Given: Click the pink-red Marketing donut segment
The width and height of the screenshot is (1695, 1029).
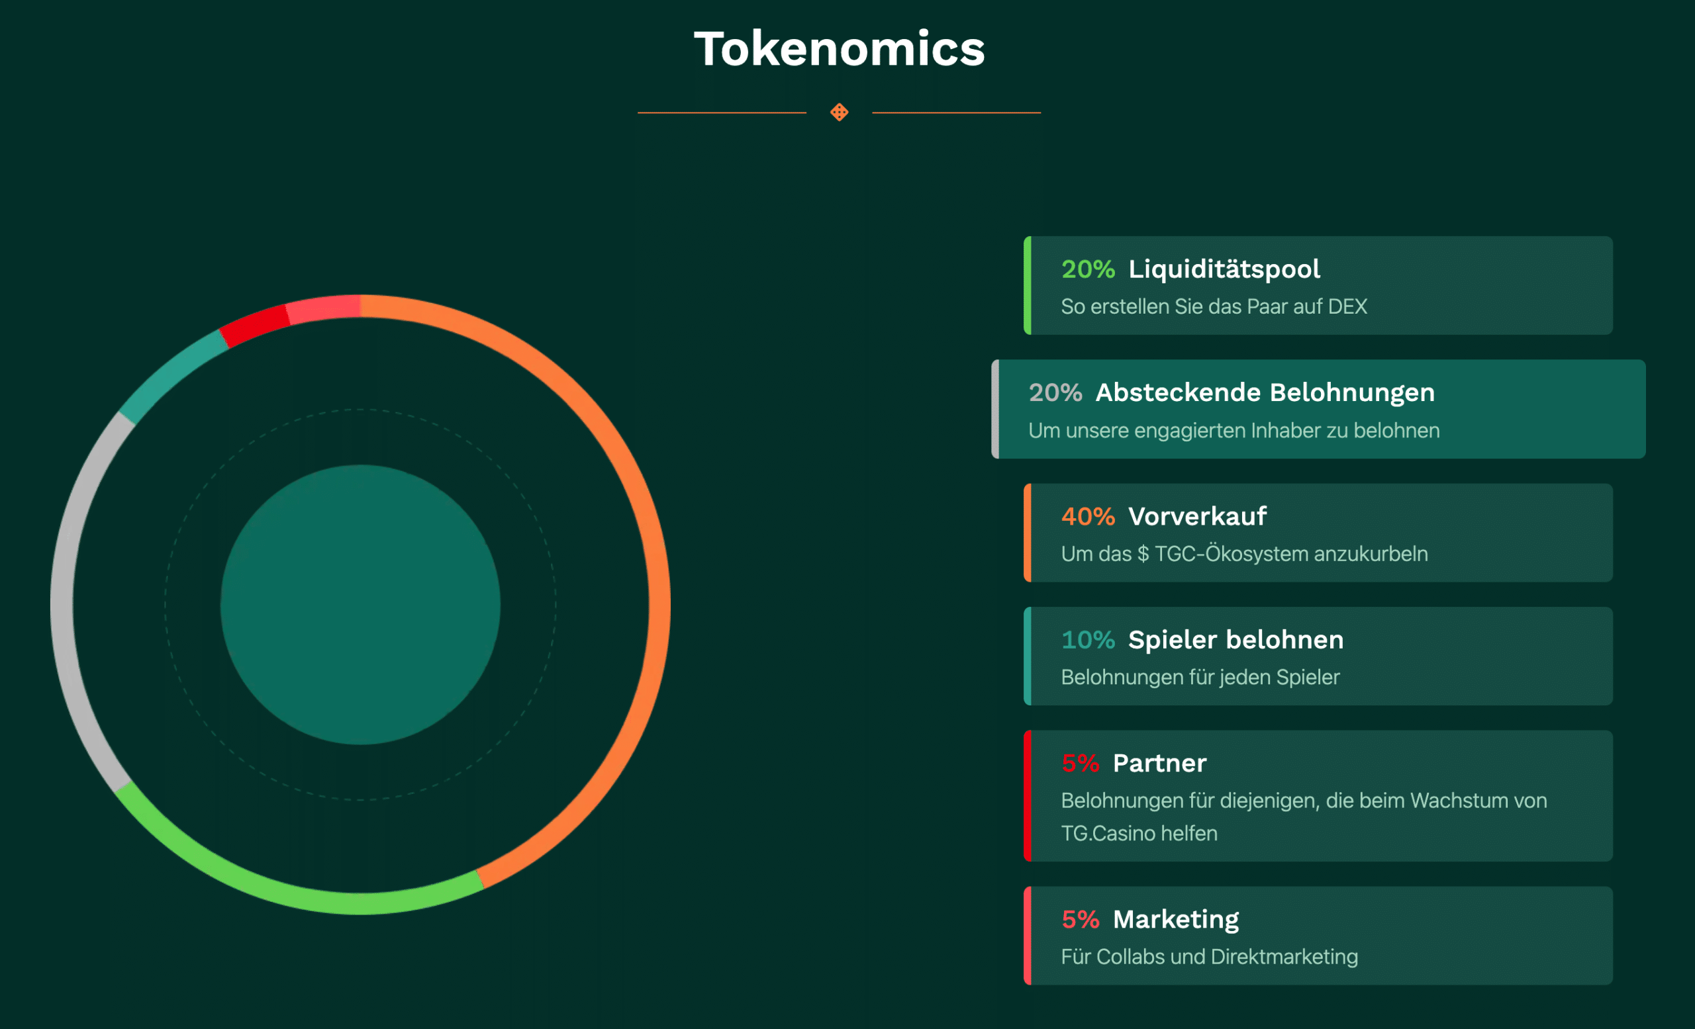Looking at the screenshot, I should [x=323, y=307].
